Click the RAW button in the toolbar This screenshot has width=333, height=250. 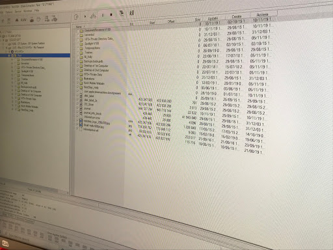23,20
